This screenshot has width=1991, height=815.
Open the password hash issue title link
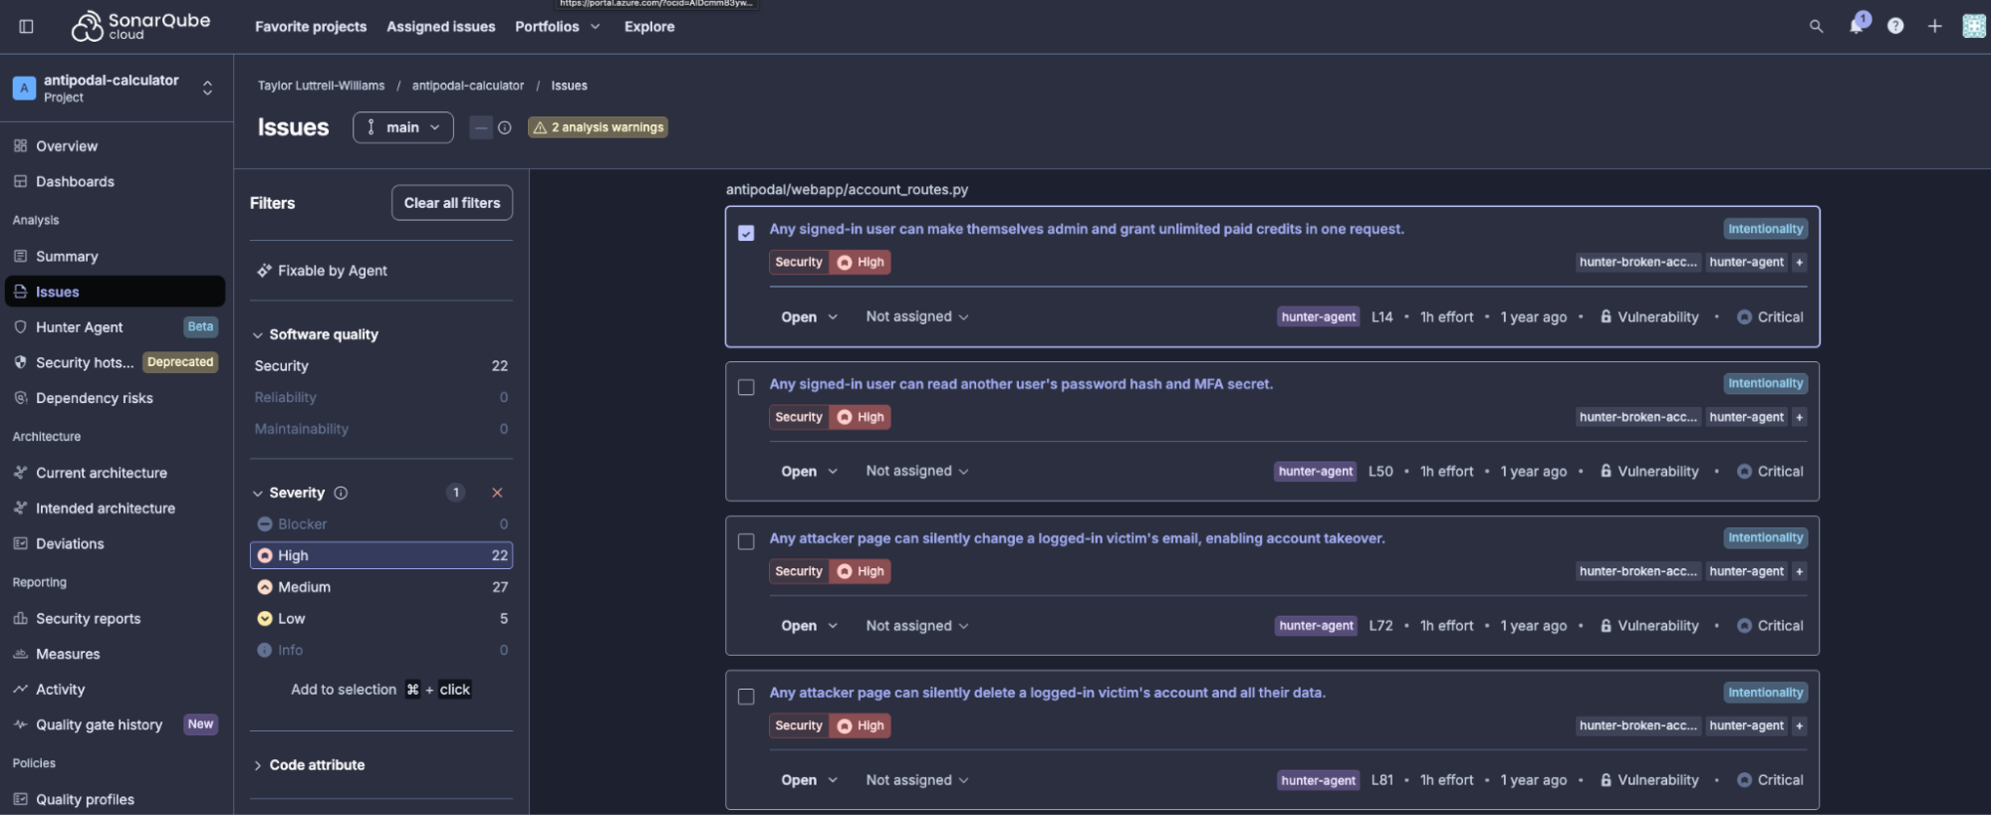tap(1021, 384)
